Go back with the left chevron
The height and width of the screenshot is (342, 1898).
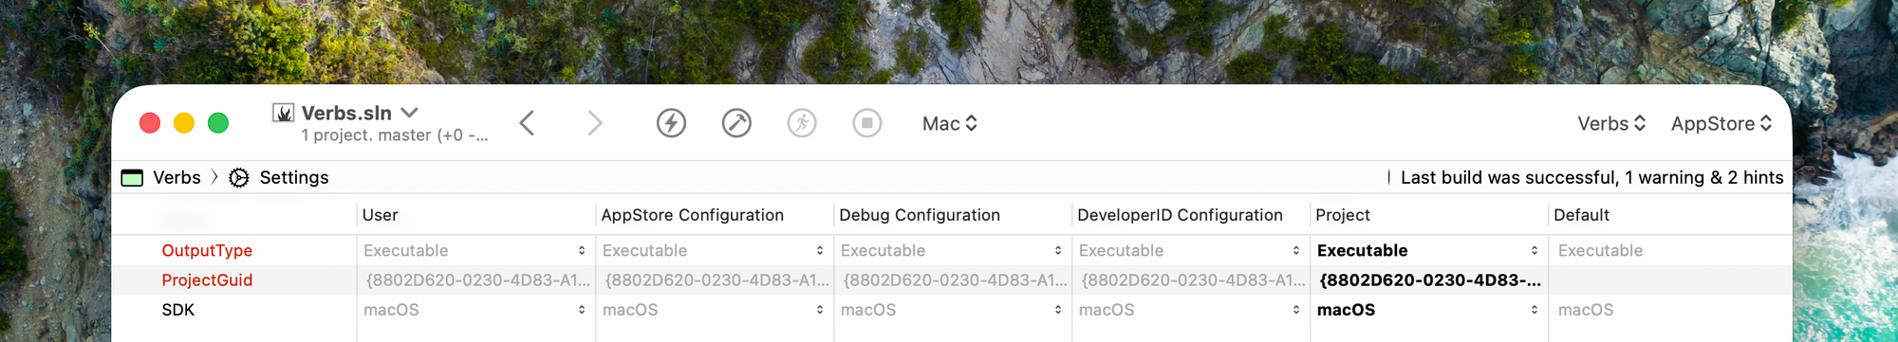pos(528,123)
